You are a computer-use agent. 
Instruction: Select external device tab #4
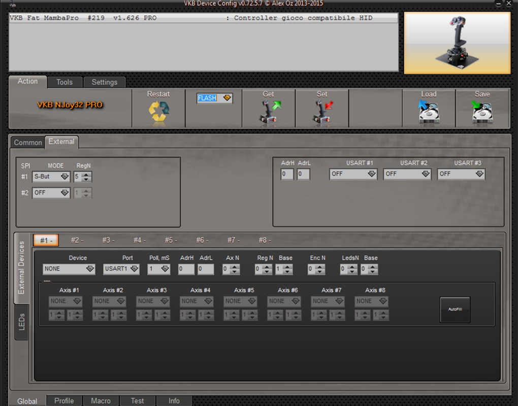[140, 240]
